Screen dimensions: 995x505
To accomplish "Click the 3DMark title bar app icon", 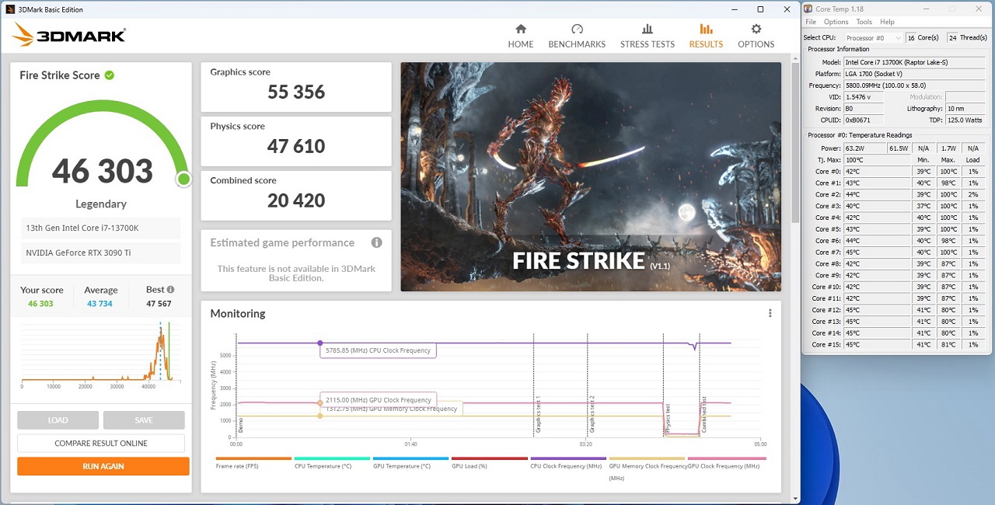I will click(x=10, y=9).
